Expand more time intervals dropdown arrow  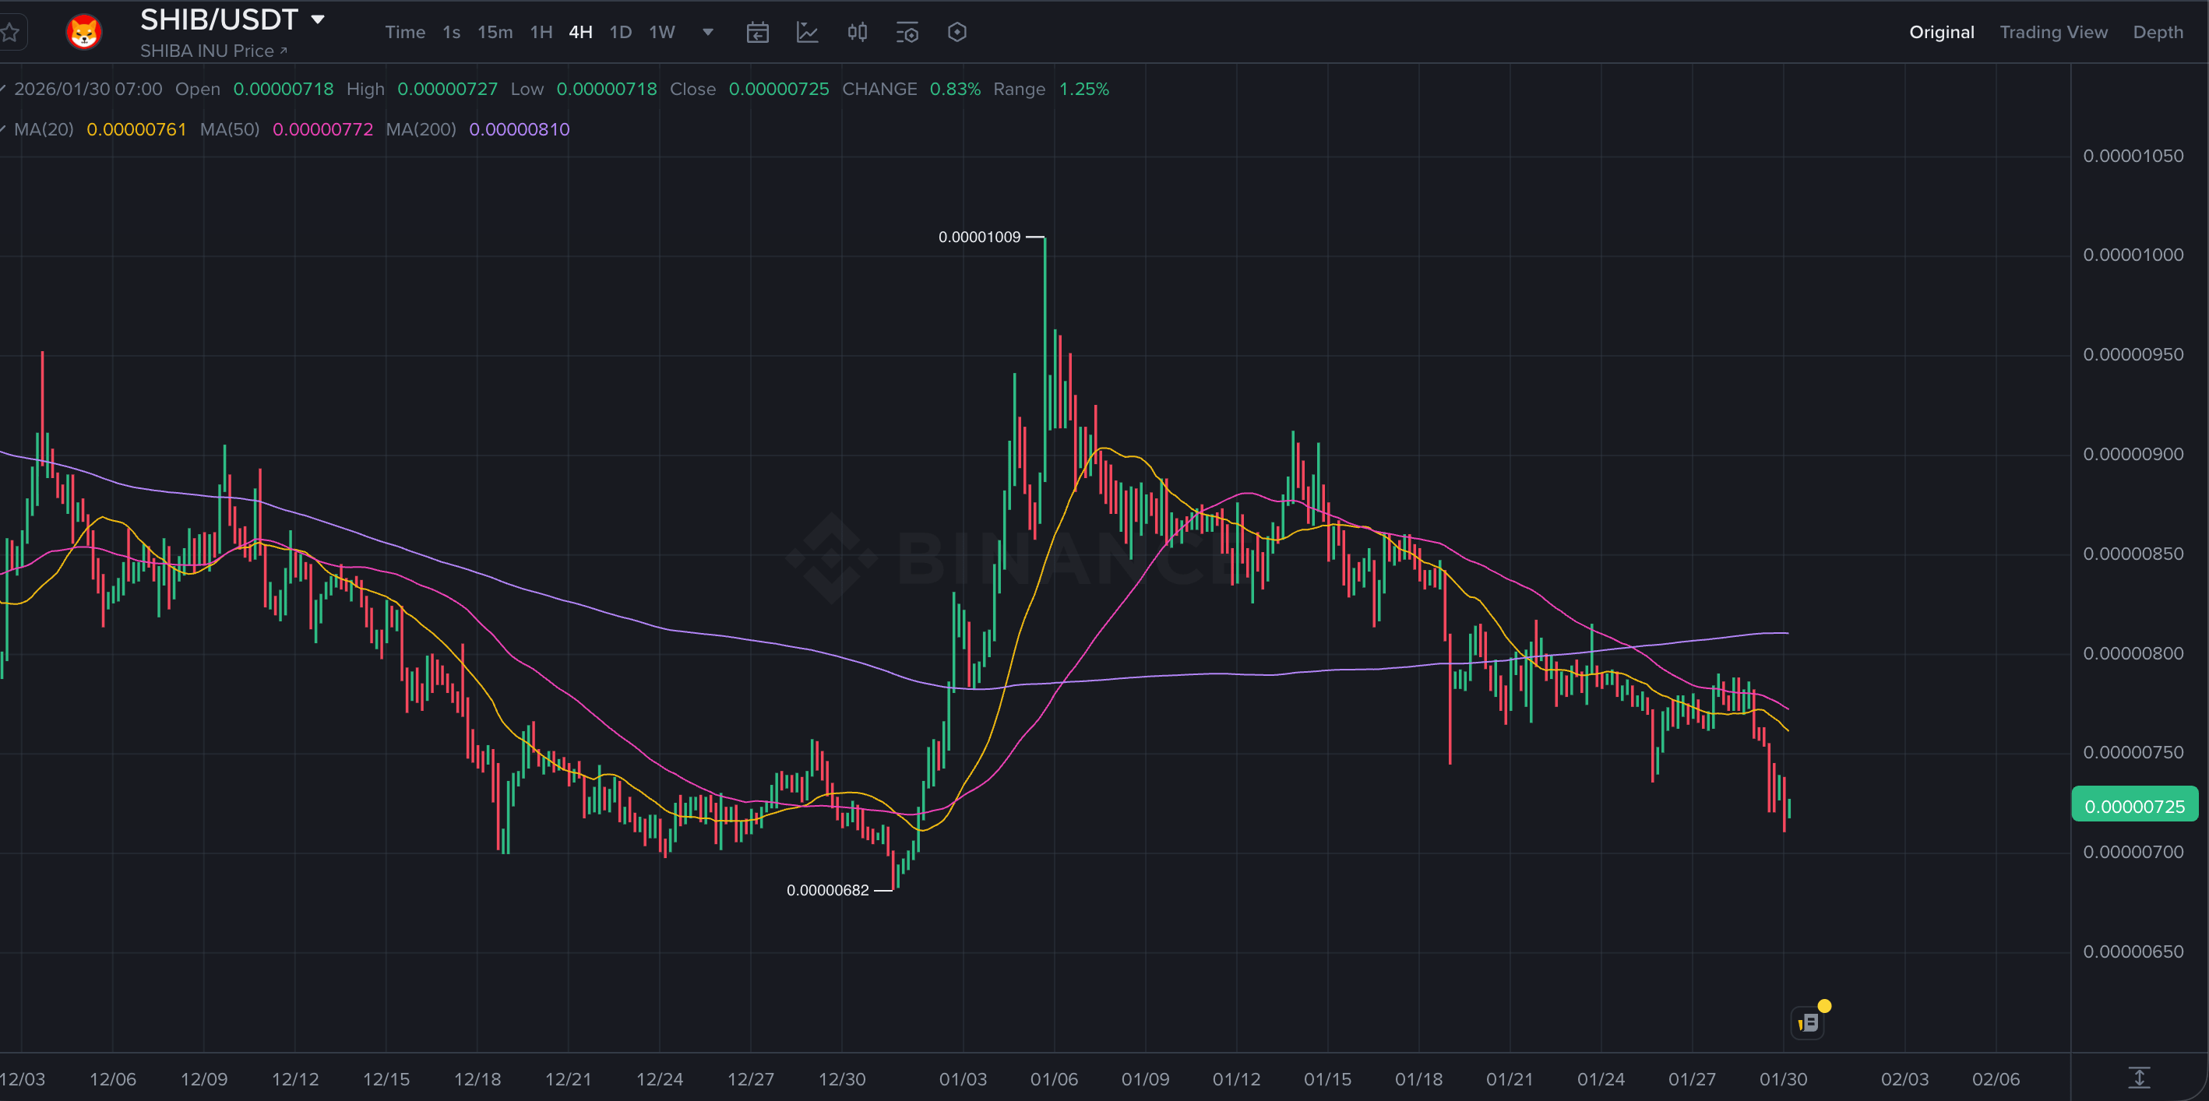pos(707,33)
